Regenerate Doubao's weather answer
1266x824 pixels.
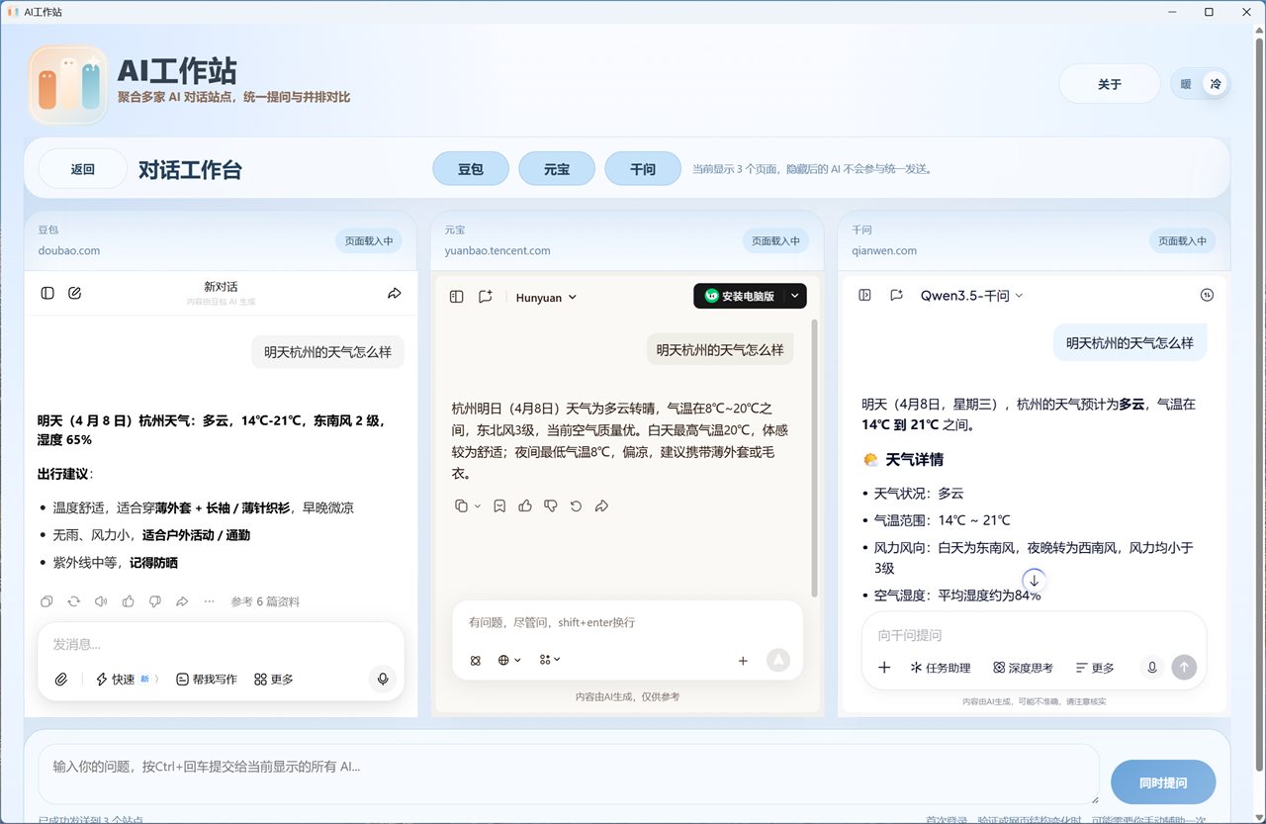point(73,601)
